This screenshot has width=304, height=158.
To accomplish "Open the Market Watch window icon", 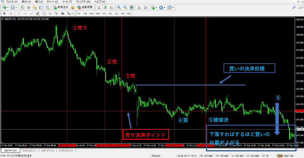I will (x=22, y=7).
